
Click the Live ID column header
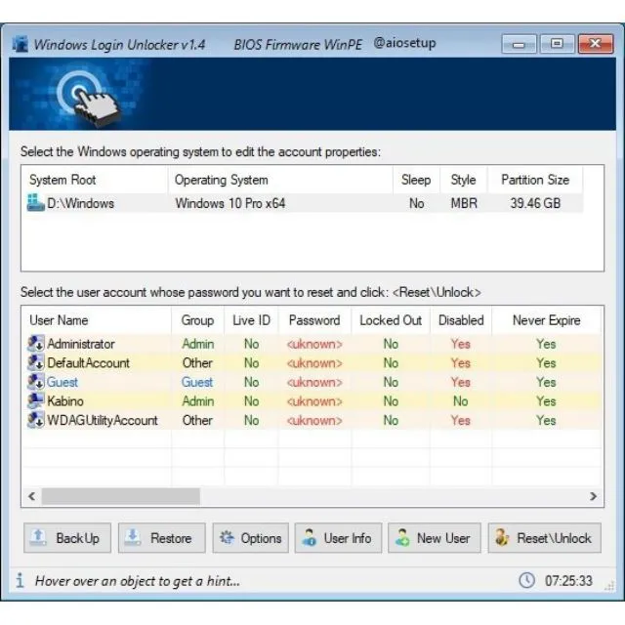pos(252,320)
